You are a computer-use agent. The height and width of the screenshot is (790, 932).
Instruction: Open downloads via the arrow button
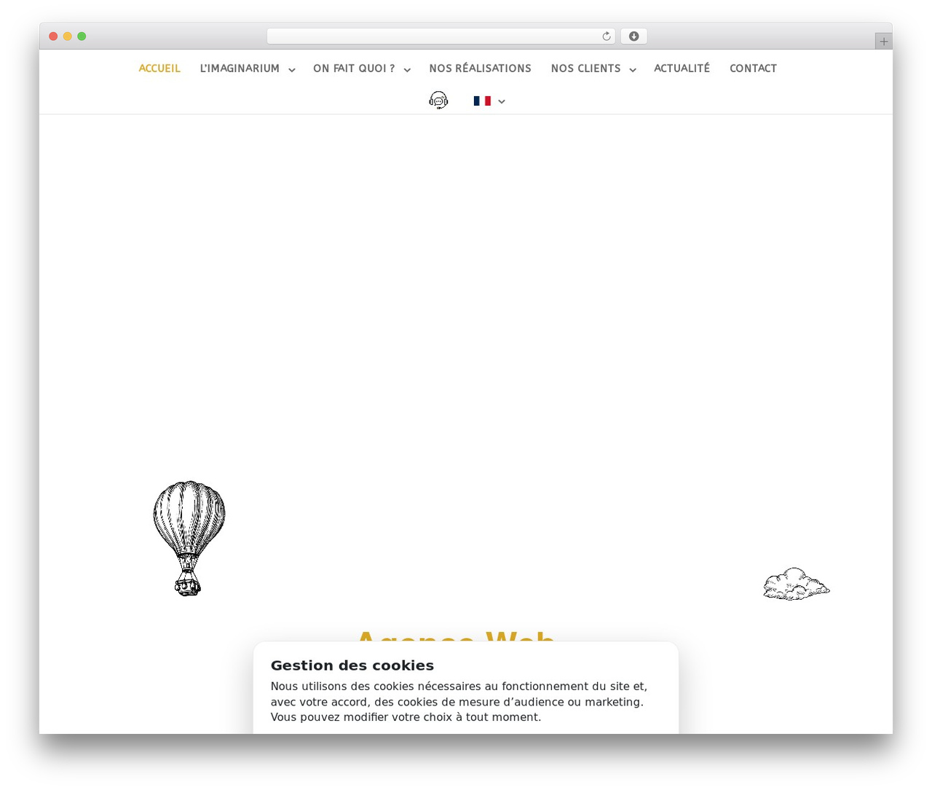[x=634, y=36]
